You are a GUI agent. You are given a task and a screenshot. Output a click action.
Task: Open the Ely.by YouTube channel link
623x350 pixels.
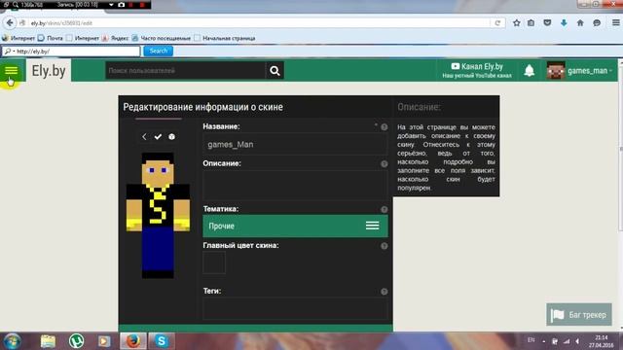click(x=477, y=70)
